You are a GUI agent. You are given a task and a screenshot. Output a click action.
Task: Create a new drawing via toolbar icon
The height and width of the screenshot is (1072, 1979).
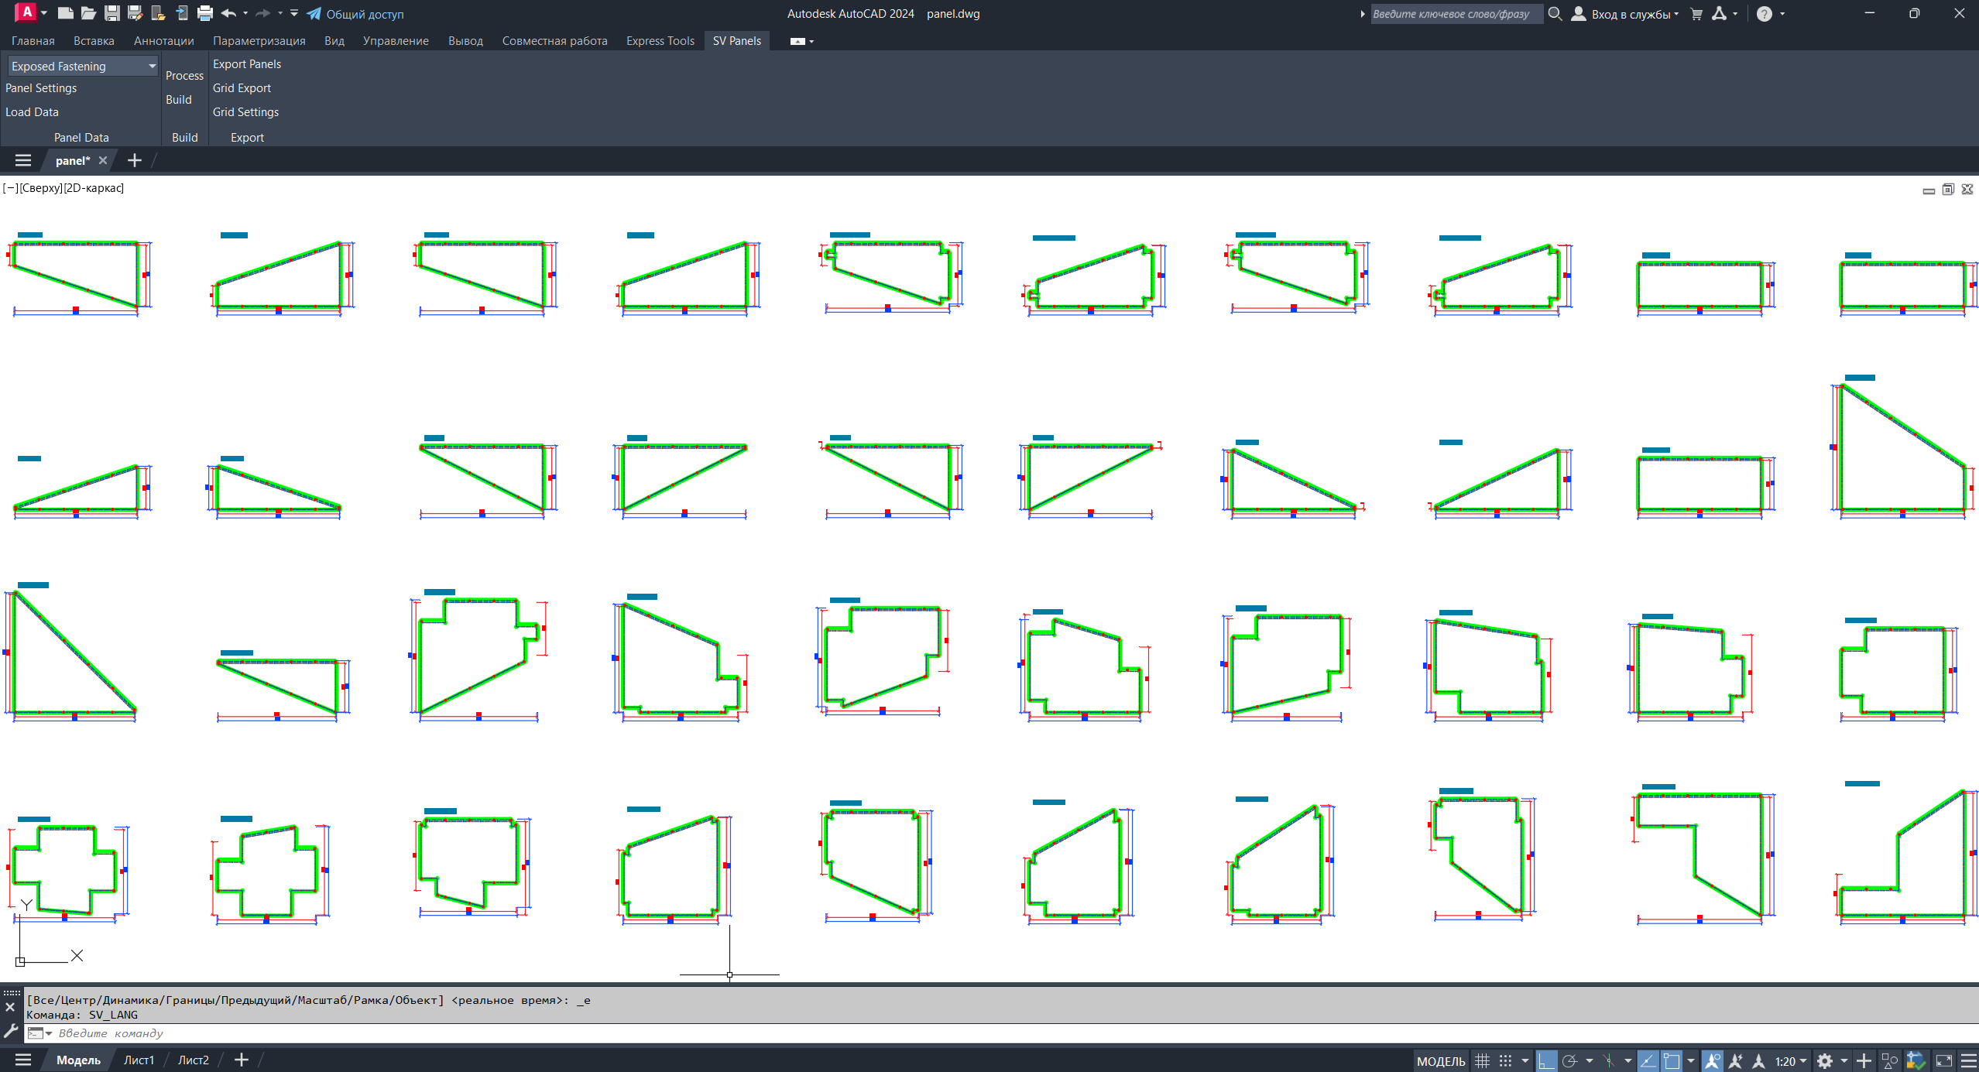(x=66, y=13)
